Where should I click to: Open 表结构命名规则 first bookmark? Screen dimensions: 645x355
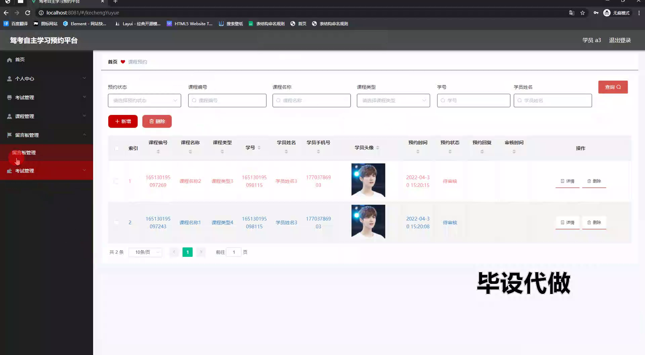coord(267,24)
